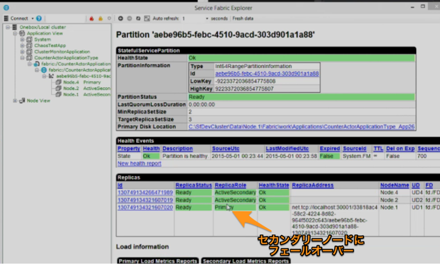The image size is (440, 265).
Task: Sort Health Events by LastModifiedUtc column
Action: coord(287,149)
